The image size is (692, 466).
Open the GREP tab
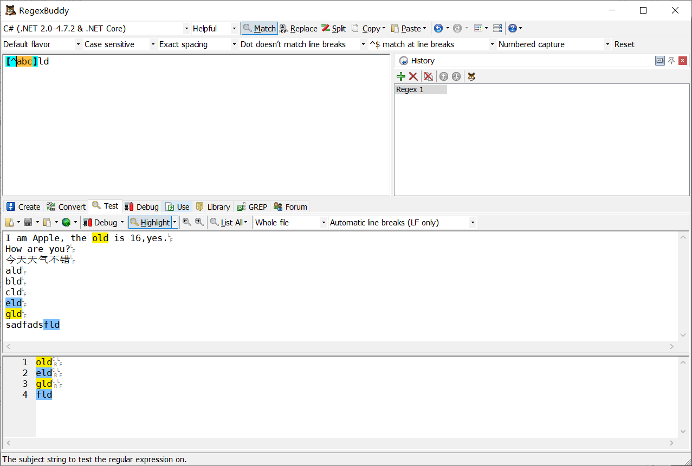point(252,206)
